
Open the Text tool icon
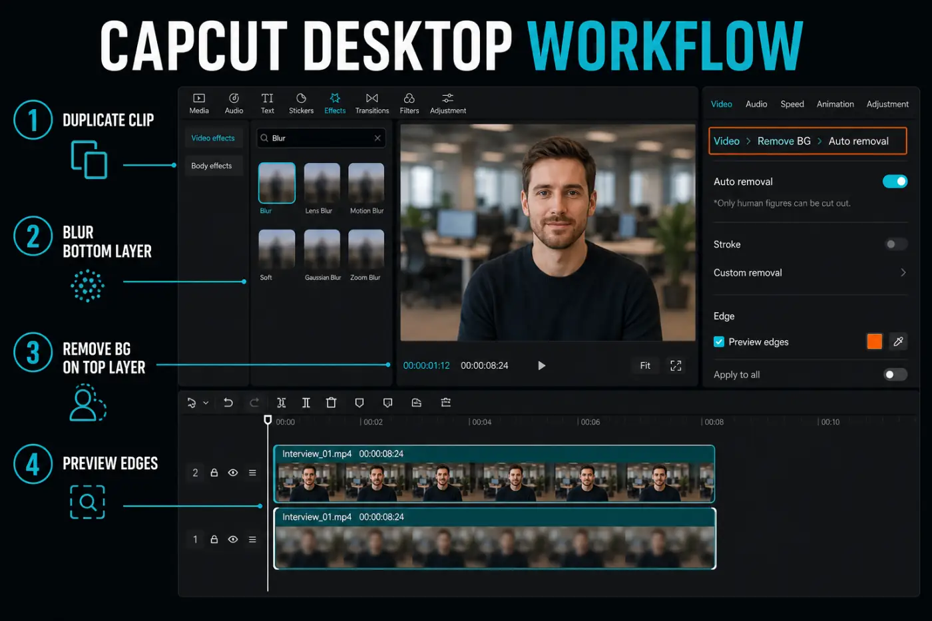pos(267,99)
